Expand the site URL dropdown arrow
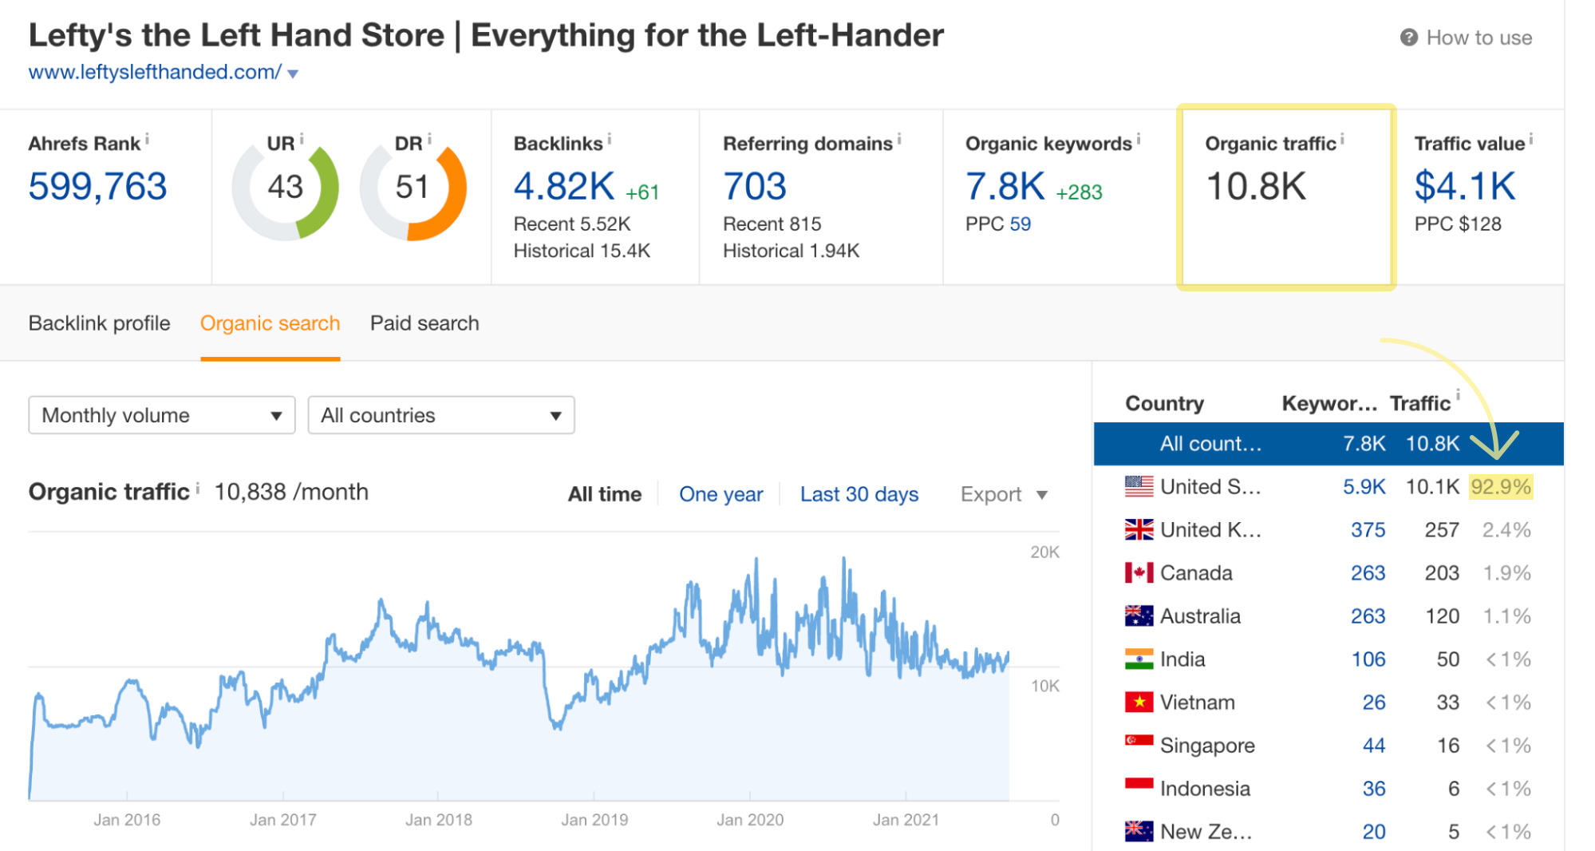The height and width of the screenshot is (851, 1595). pyautogui.click(x=293, y=73)
